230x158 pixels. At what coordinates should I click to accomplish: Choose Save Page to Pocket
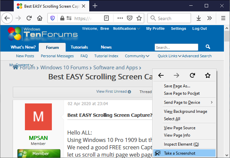pyautogui.click(x=185, y=93)
